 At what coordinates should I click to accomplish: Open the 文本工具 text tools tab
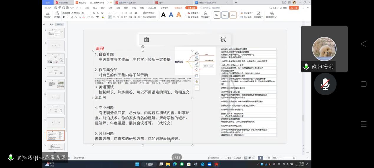[191, 8]
